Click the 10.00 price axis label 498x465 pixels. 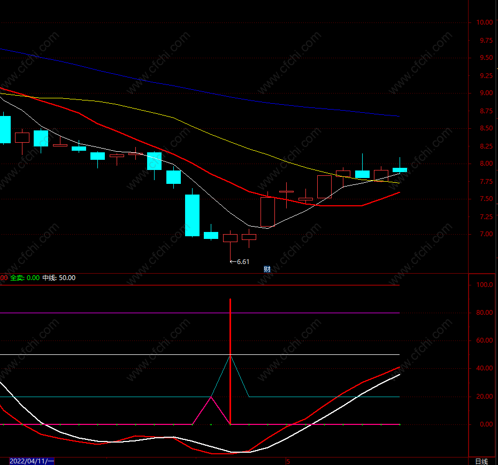(x=484, y=22)
